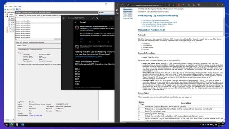Open Windows Event Collection: Supercharger Free Edition link
The image size is (229, 129).
[160, 22]
